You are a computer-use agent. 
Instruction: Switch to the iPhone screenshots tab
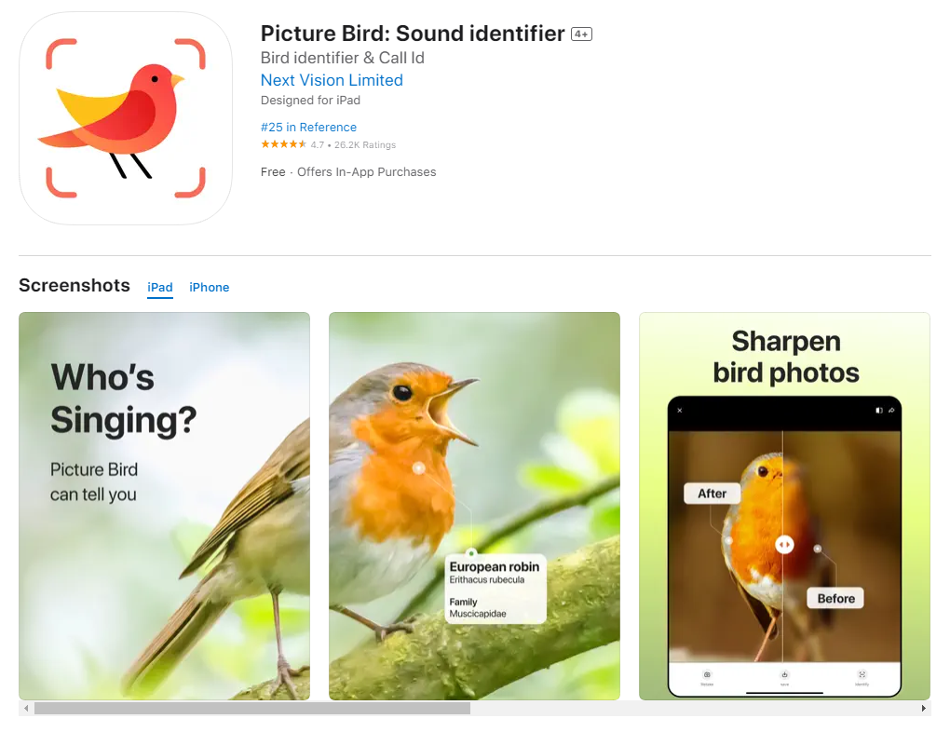(x=209, y=287)
